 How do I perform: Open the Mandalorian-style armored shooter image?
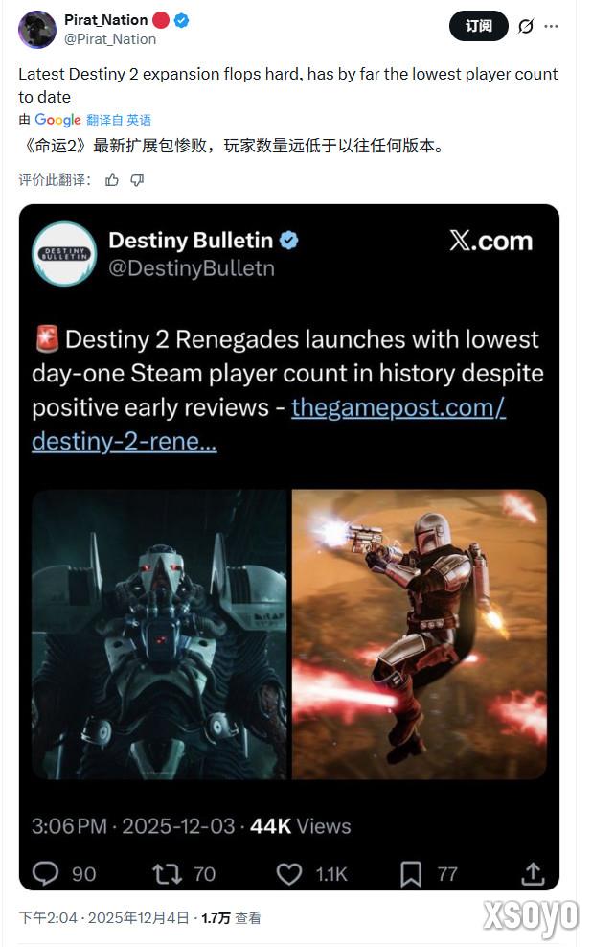420,635
